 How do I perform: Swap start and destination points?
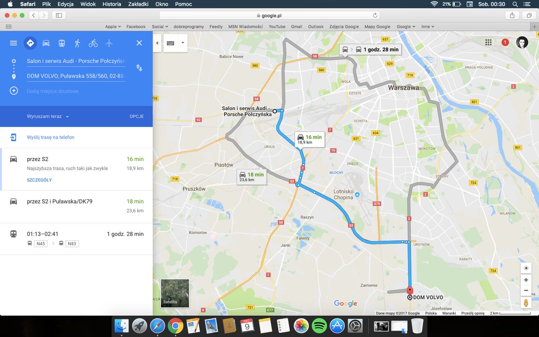coord(139,68)
